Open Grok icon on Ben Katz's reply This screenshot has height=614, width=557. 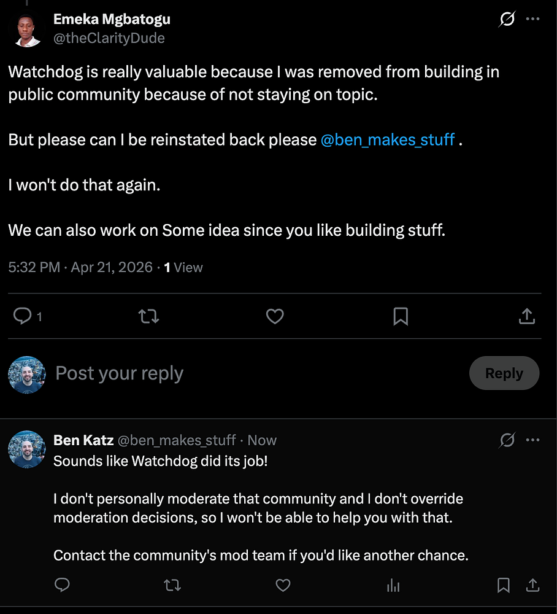coord(507,440)
